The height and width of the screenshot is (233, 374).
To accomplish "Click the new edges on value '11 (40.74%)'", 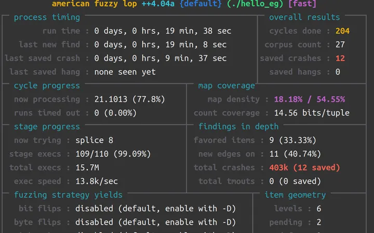I will [x=295, y=154].
